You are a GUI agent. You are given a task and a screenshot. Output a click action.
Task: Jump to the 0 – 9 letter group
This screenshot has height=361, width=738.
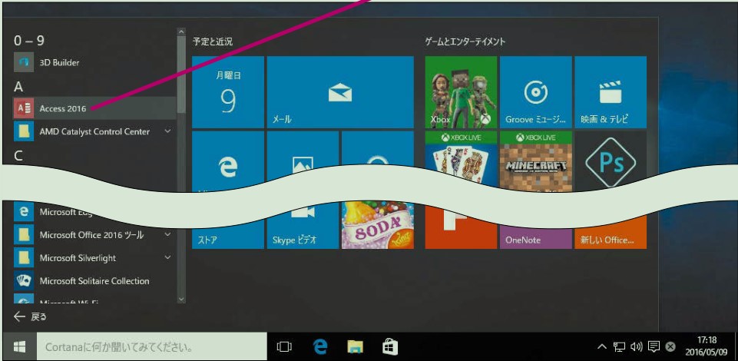pyautogui.click(x=28, y=41)
